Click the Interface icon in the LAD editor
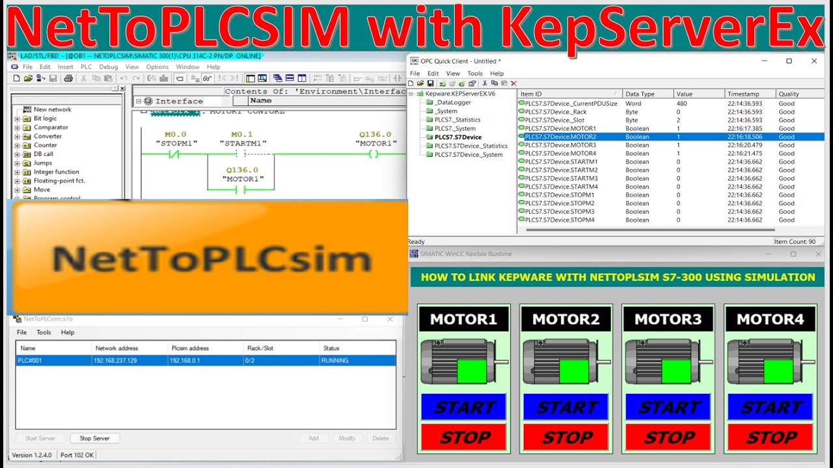The height and width of the screenshot is (468, 833). click(x=148, y=101)
